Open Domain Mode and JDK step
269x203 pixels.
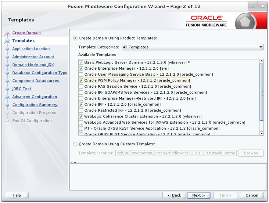(x=33, y=65)
